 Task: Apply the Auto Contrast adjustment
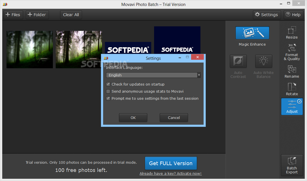pos(238,61)
